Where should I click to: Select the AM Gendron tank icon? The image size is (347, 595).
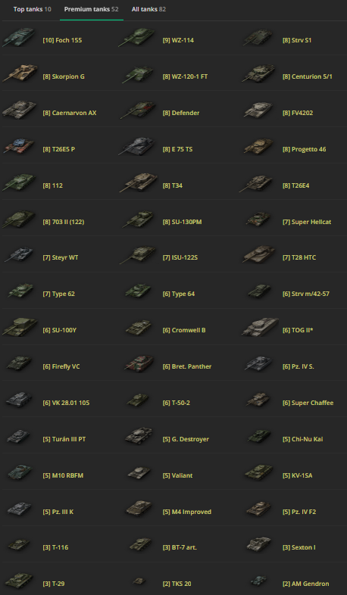(258, 581)
